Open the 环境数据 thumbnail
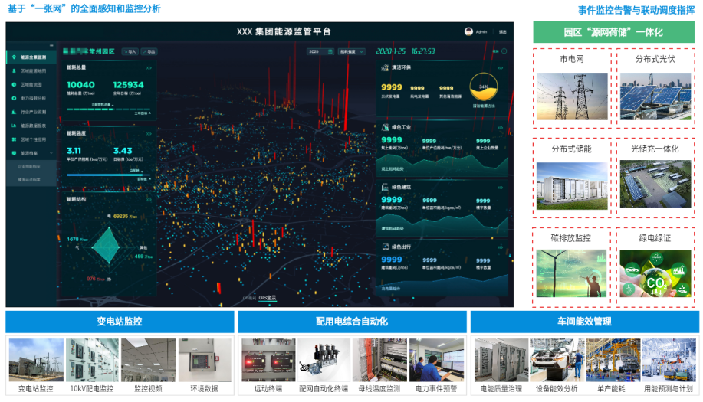The width and height of the screenshot is (703, 402). [205, 360]
